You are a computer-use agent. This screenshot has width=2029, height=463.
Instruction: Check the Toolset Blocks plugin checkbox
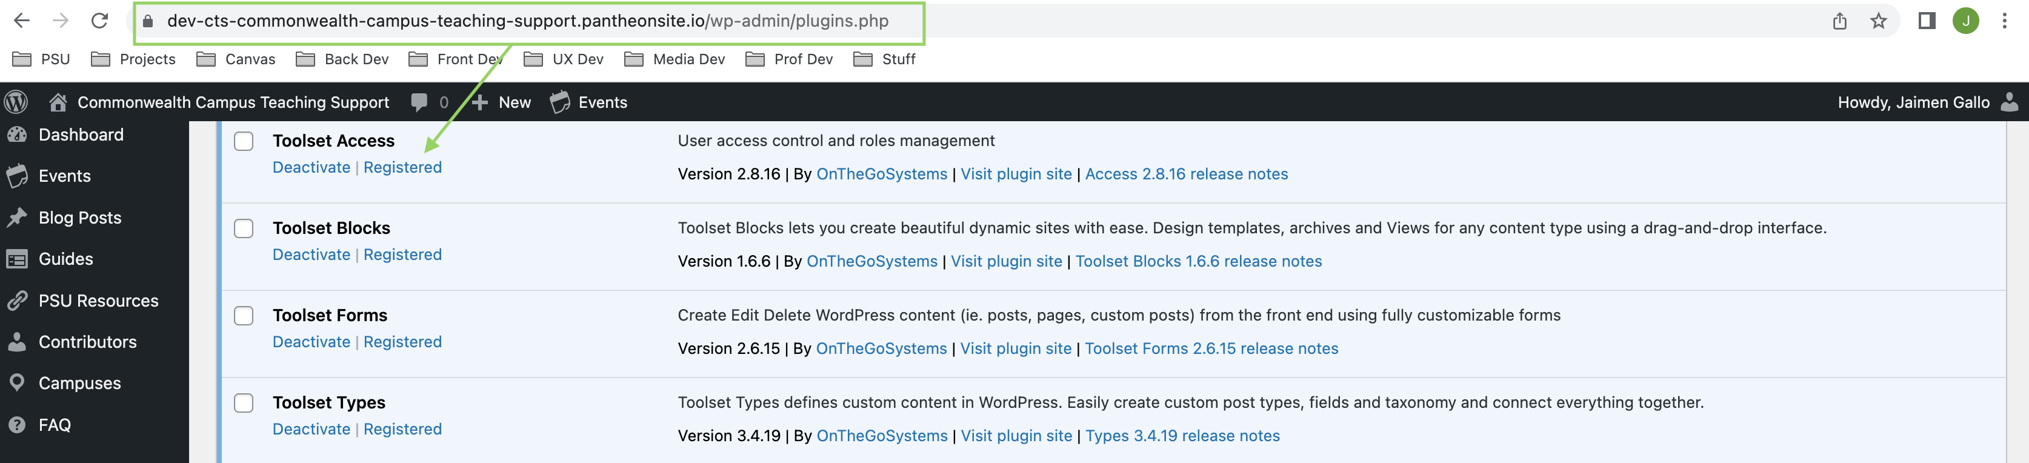point(244,228)
